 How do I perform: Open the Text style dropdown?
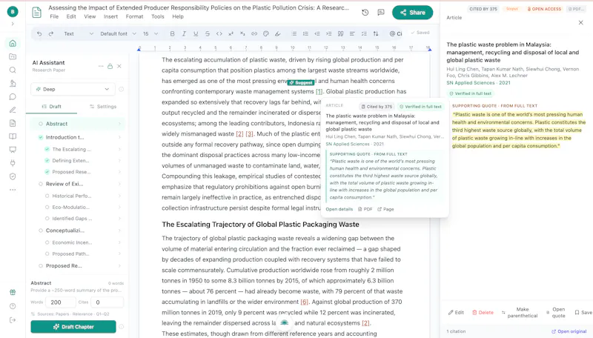(x=79, y=33)
